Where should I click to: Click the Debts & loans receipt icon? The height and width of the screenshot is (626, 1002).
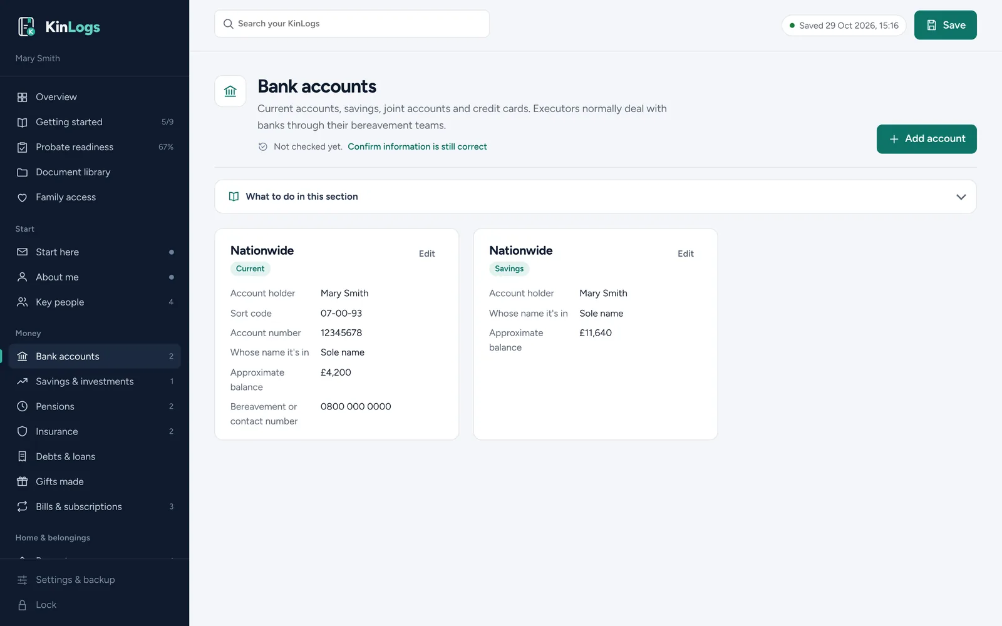pos(23,456)
